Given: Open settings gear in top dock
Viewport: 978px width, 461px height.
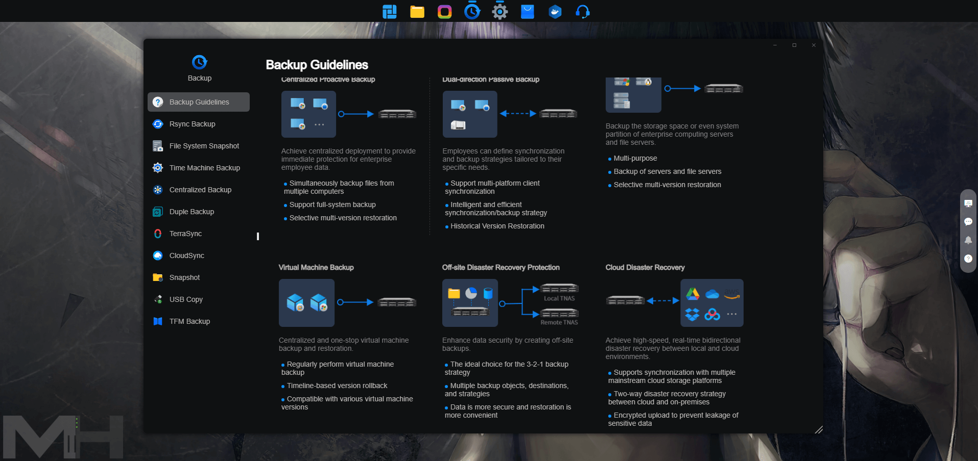Looking at the screenshot, I should (x=500, y=11).
